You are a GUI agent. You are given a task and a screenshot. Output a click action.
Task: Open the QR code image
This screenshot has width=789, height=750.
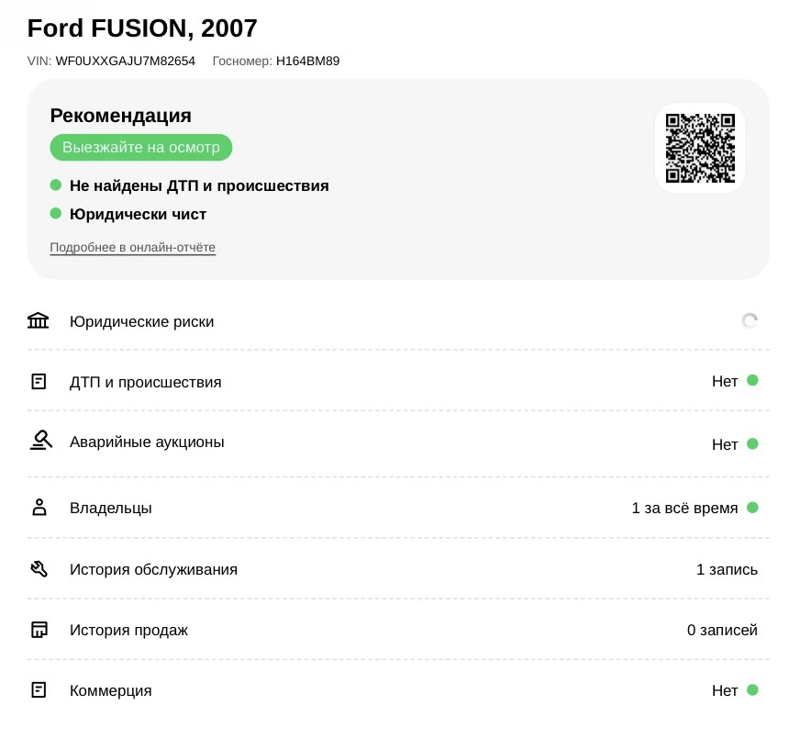tap(700, 148)
